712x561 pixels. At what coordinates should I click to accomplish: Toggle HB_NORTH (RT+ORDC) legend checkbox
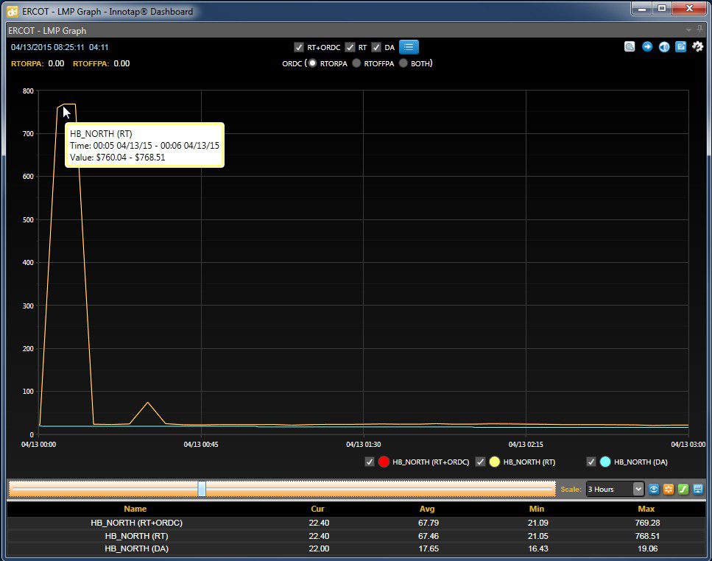click(370, 462)
